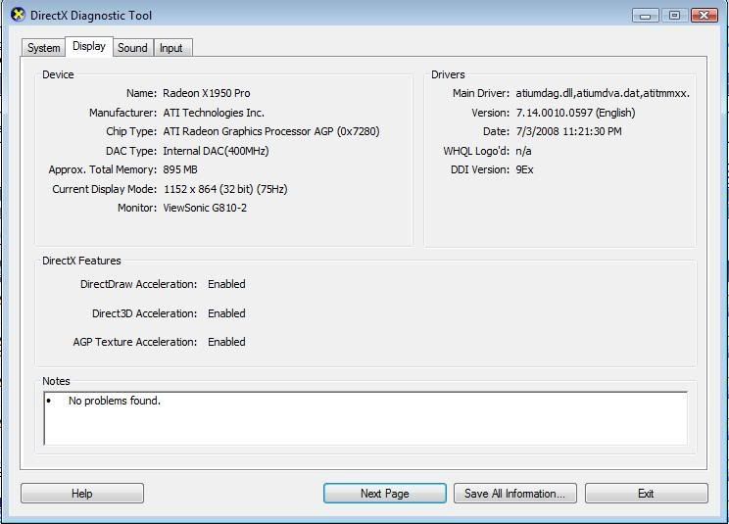Go to the Input tab

[x=171, y=48]
